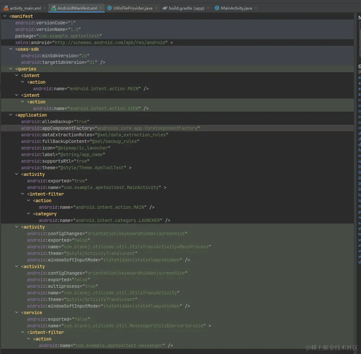The height and width of the screenshot is (354, 361).
Task: Collapse the <service> node
Action: pos(16,313)
